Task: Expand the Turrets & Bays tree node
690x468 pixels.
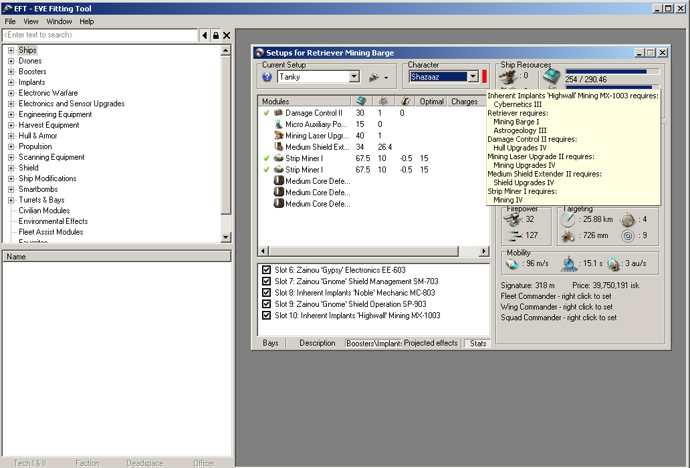Action: click(11, 200)
